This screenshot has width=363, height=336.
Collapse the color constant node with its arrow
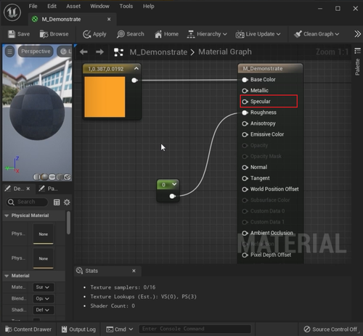coord(136,68)
